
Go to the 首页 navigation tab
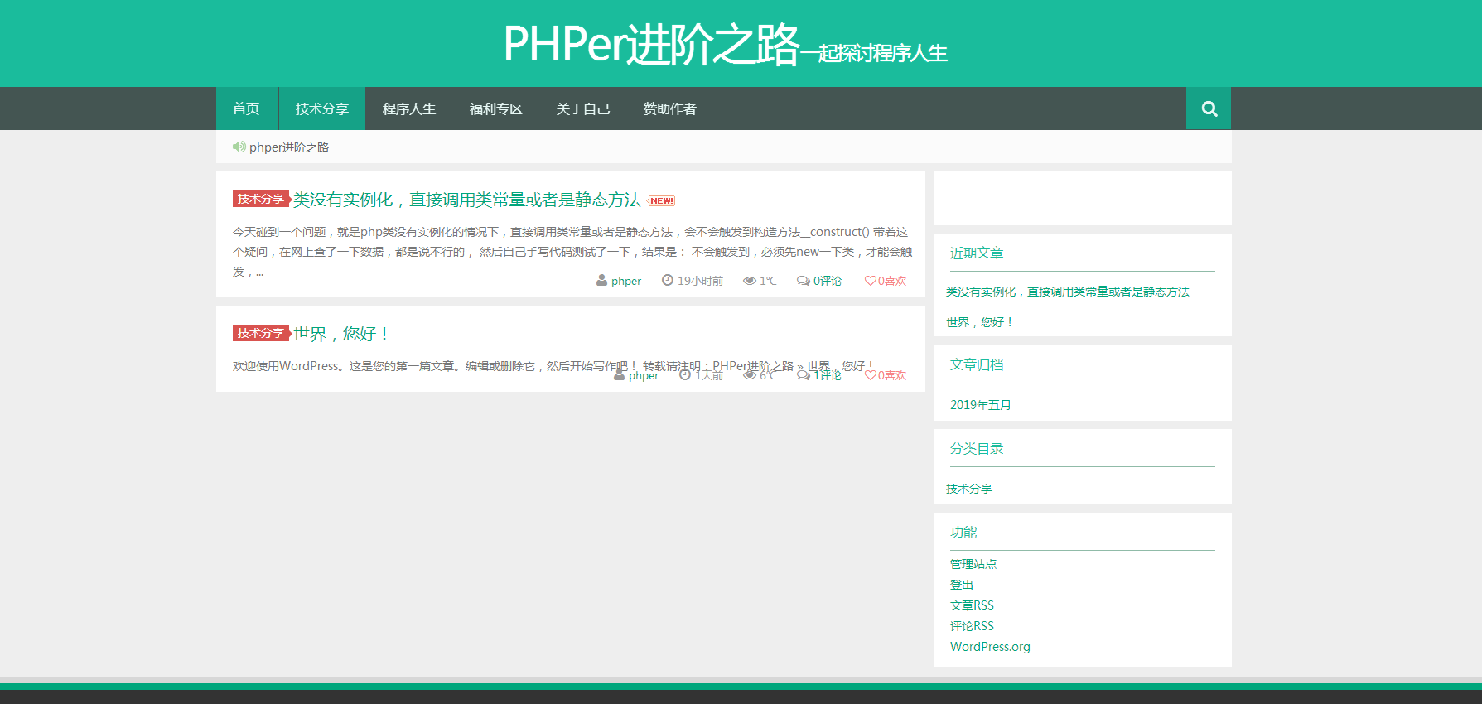pyautogui.click(x=246, y=108)
